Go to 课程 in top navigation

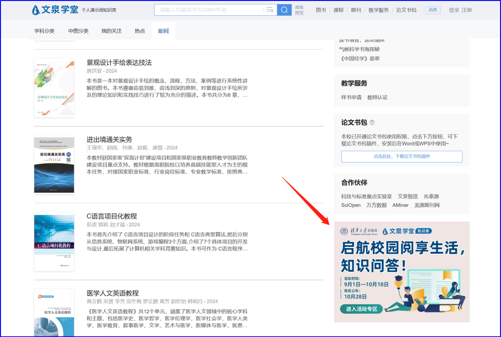(339, 10)
